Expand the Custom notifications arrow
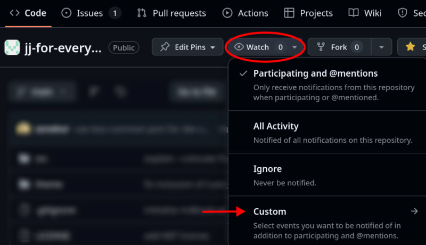 [x=414, y=211]
